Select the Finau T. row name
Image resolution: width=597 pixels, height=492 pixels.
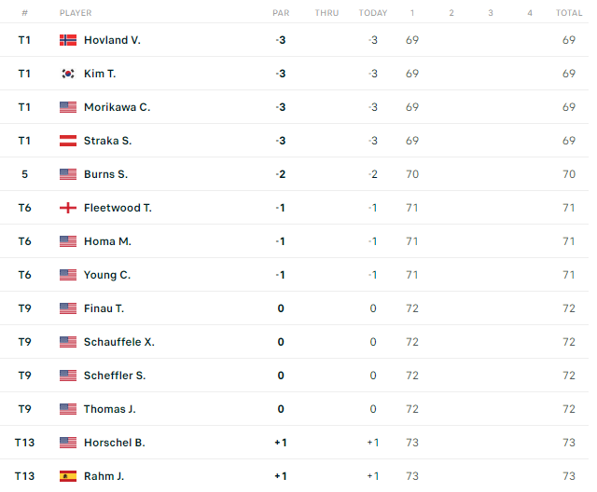(104, 308)
